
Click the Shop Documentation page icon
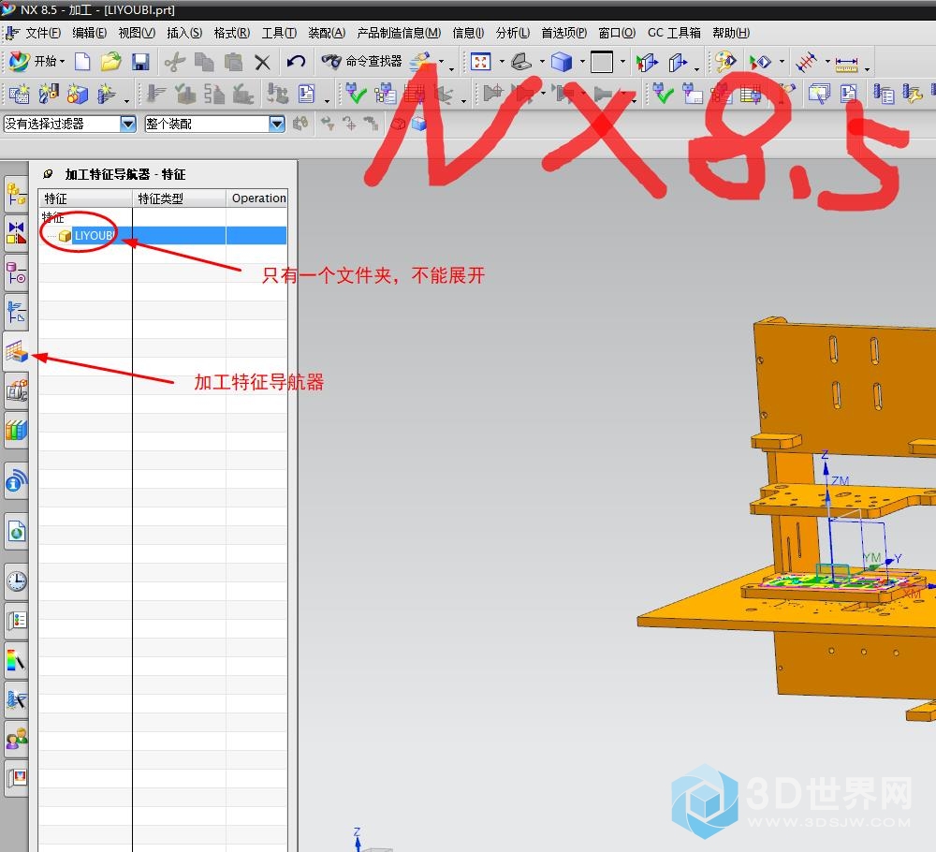click(306, 94)
